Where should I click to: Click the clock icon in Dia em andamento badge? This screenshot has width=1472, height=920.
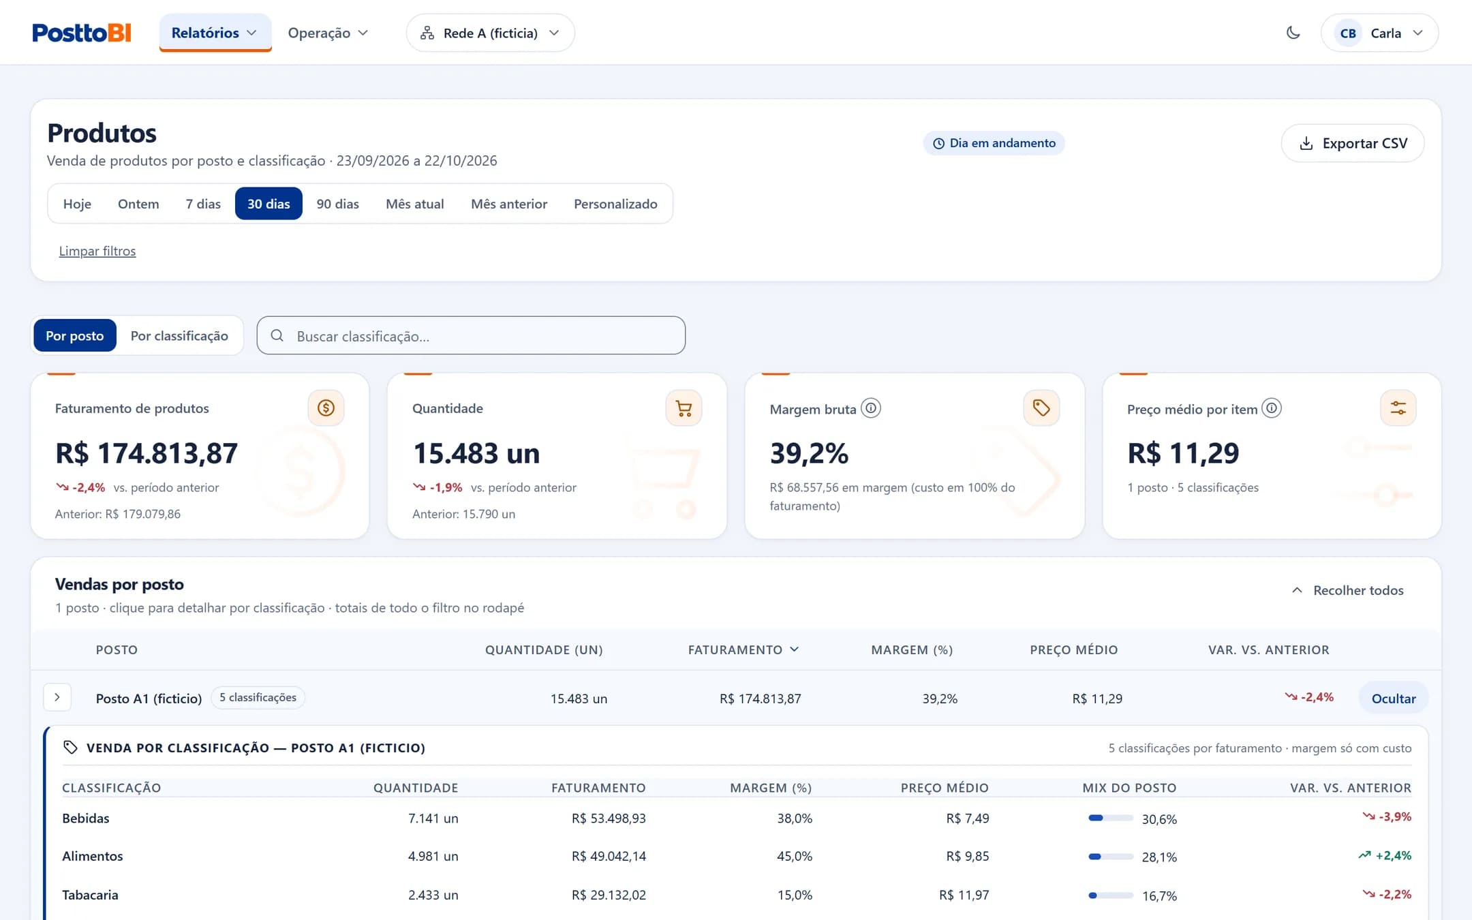[938, 143]
